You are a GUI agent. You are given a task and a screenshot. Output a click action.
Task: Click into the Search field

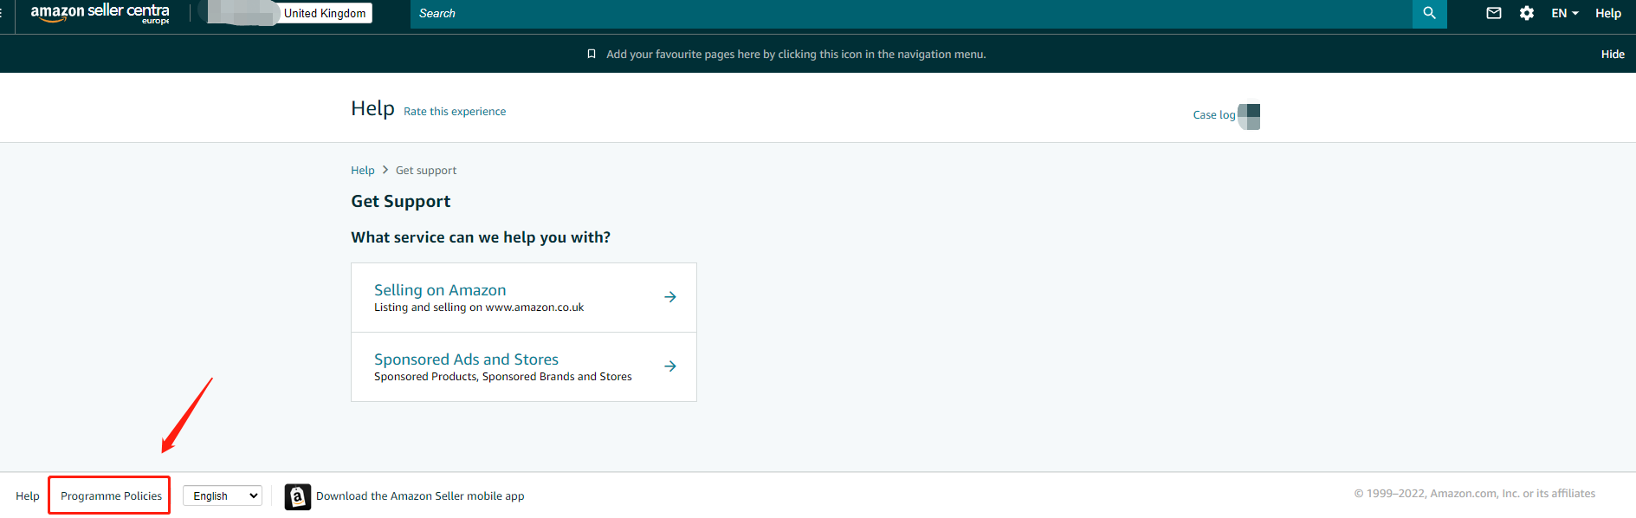tap(911, 13)
